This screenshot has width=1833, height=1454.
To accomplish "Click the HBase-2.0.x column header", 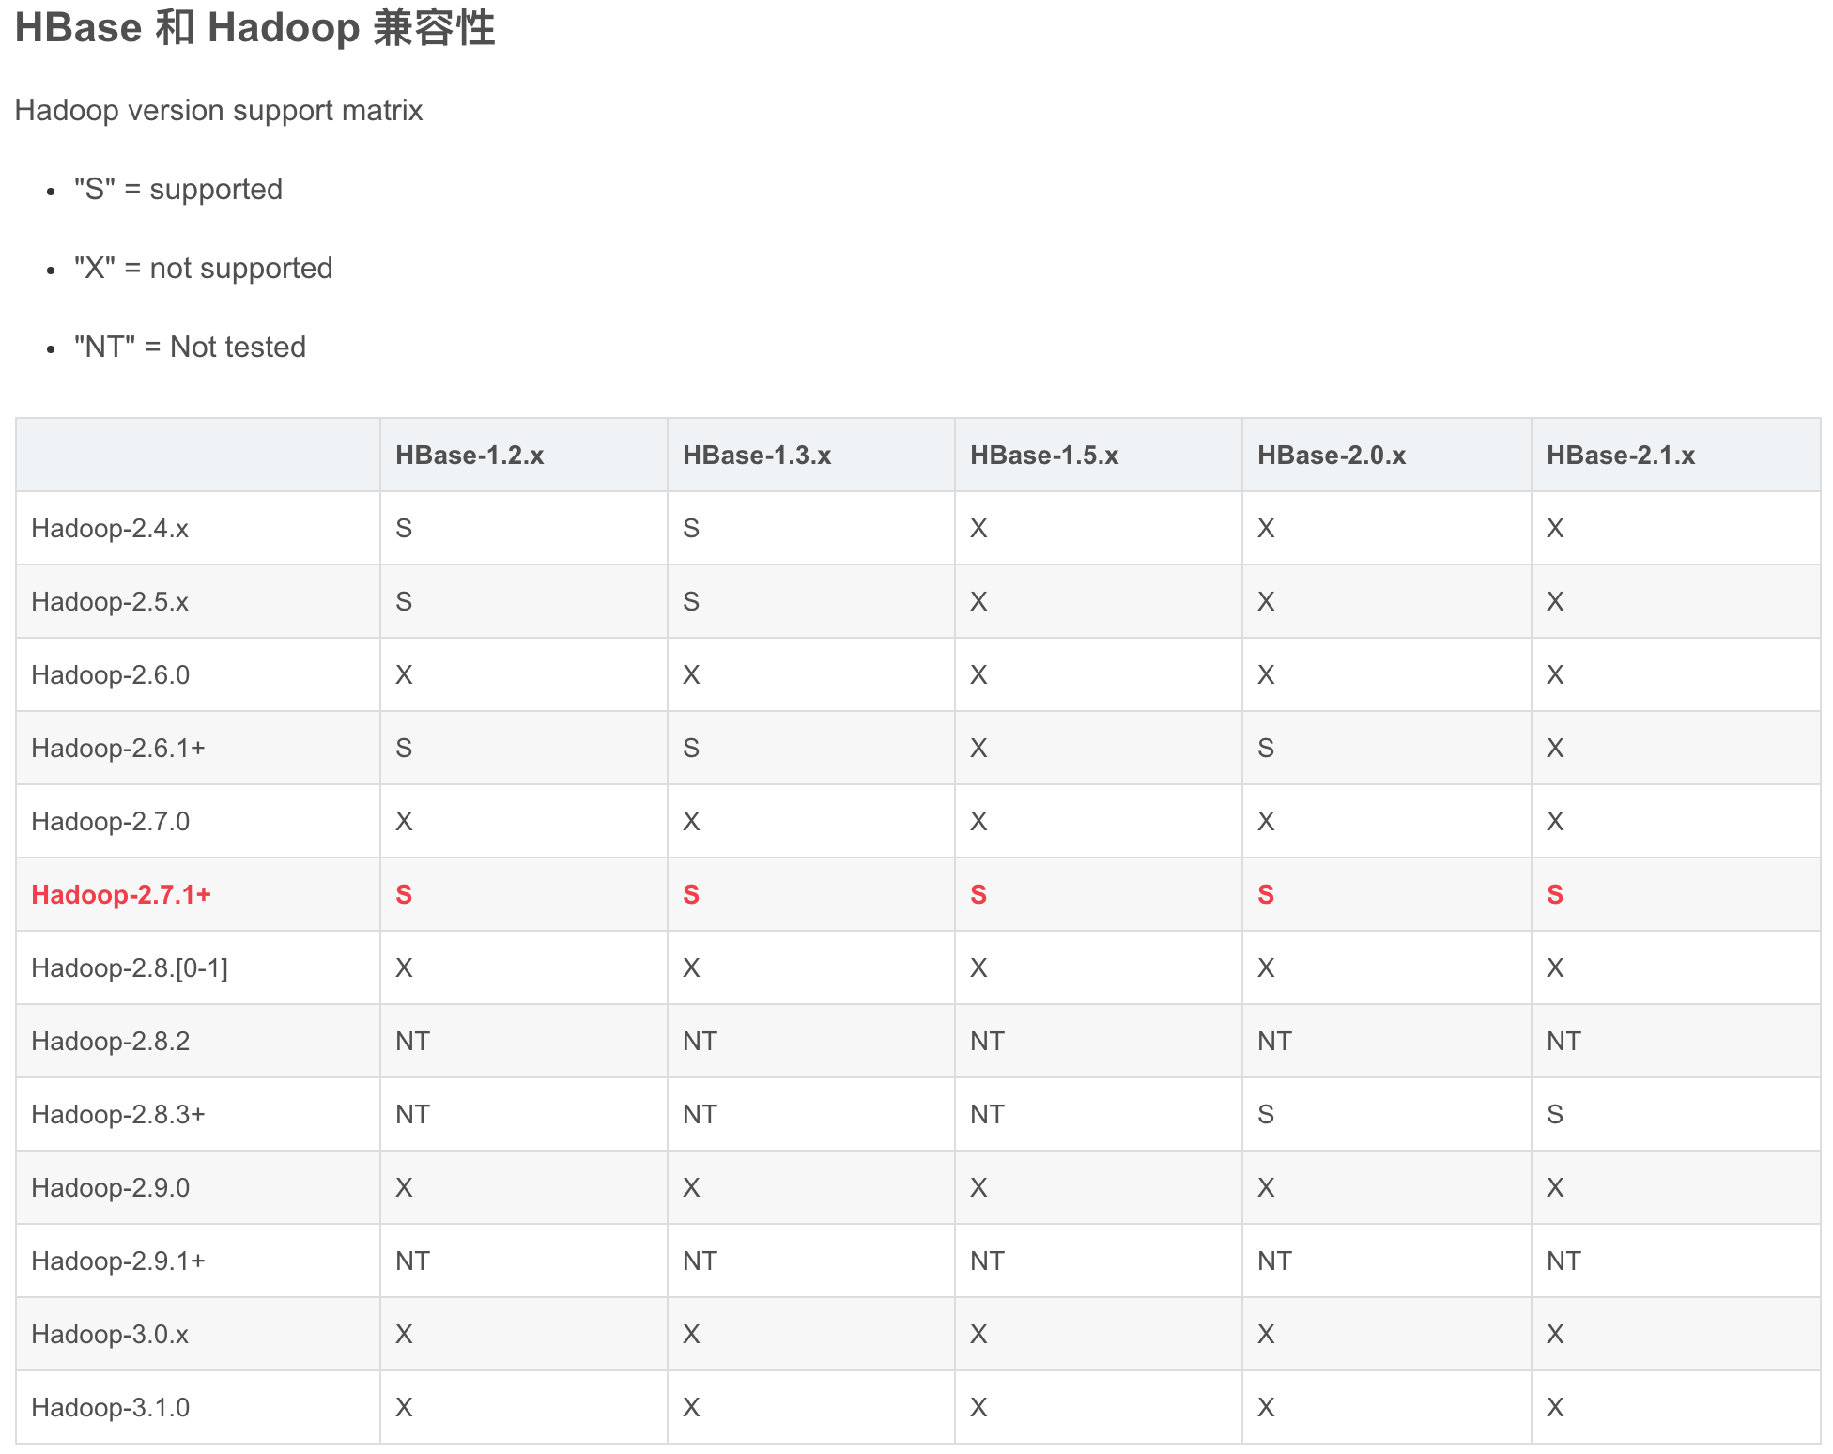I will coord(1332,455).
